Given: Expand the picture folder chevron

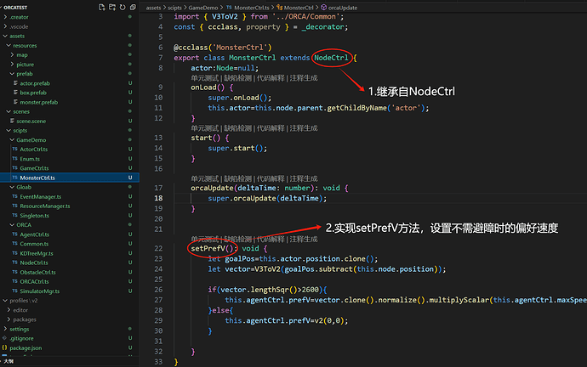Looking at the screenshot, I should pos(12,65).
